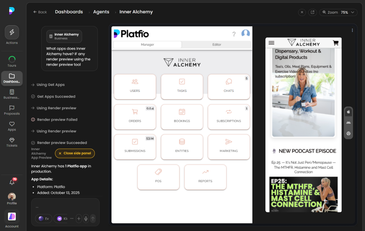The image size is (365, 231).
Task: Click the microphone button in chat
Action: (86, 219)
